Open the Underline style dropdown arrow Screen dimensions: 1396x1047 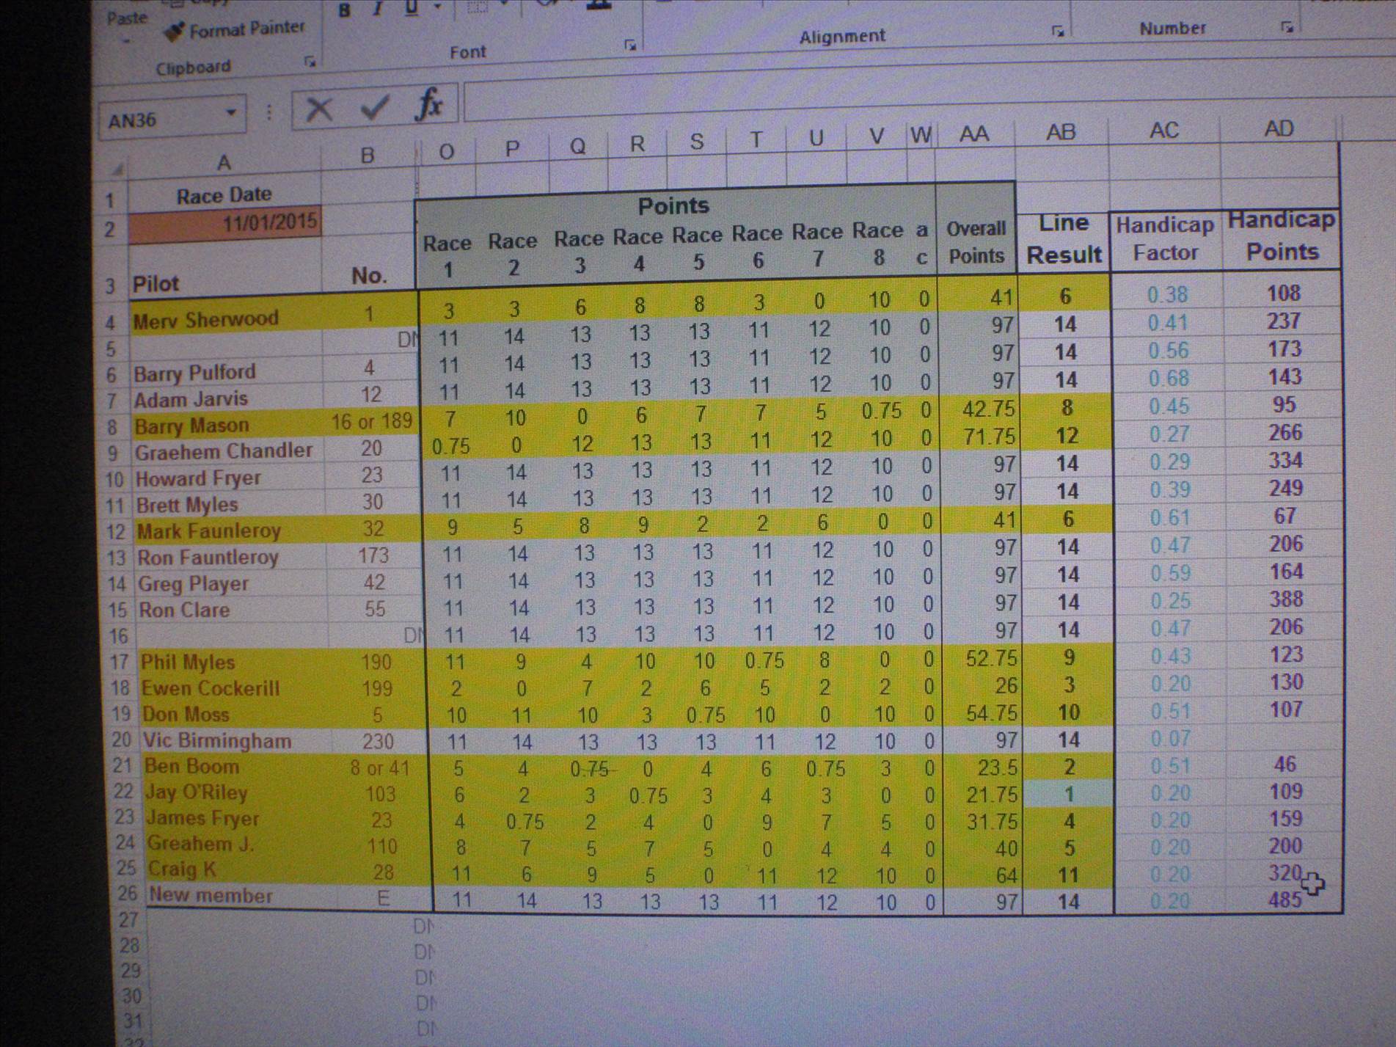[437, 7]
